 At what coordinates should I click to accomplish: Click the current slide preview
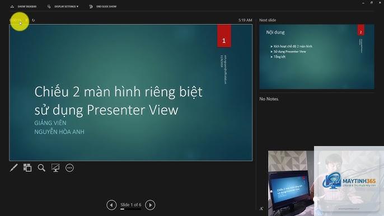click(131, 92)
